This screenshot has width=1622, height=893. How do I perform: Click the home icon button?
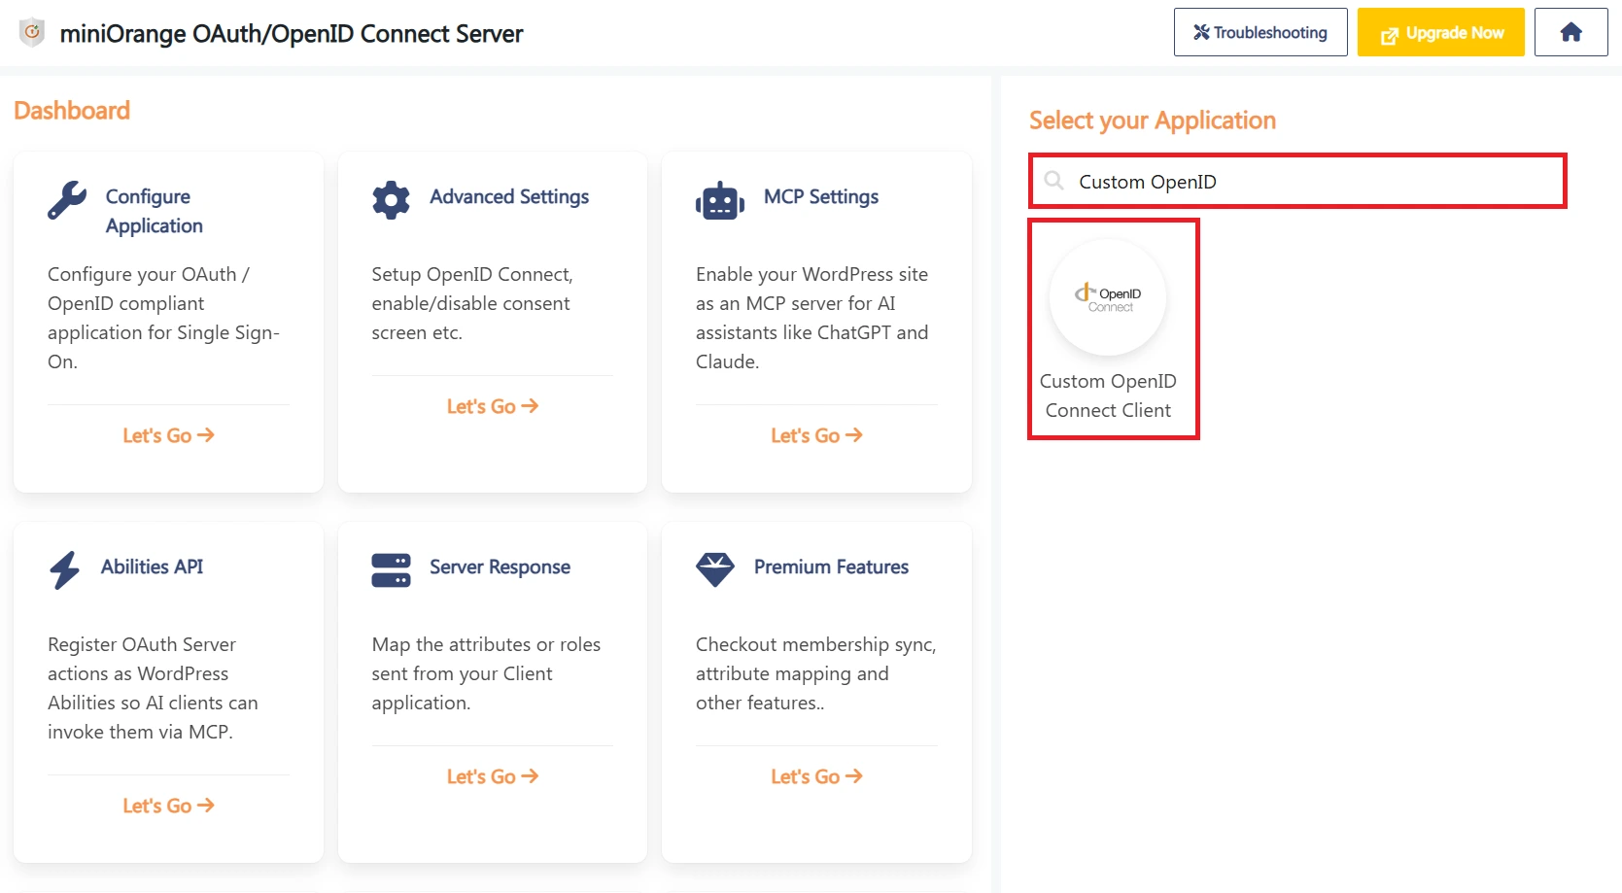[1570, 32]
